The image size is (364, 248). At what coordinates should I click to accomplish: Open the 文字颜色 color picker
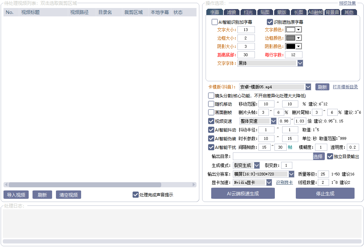coord(293,30)
